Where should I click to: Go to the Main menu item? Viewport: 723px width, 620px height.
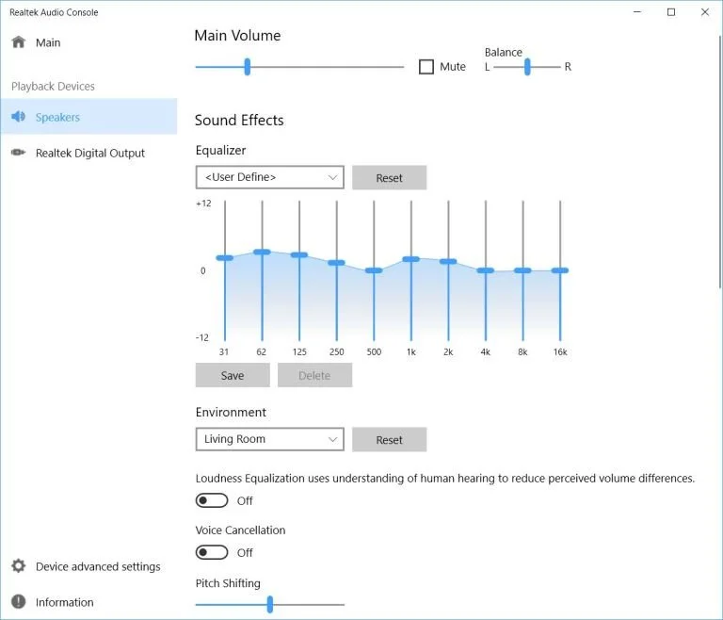[x=88, y=42]
